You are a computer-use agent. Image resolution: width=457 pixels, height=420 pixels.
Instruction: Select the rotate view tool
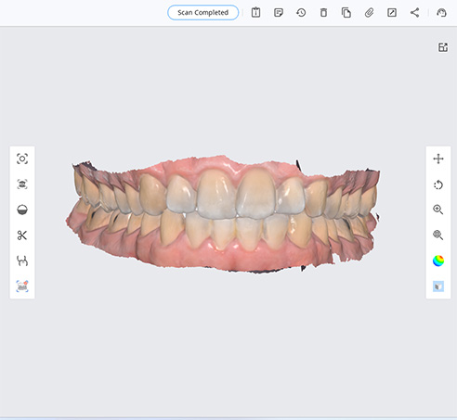[x=438, y=185]
